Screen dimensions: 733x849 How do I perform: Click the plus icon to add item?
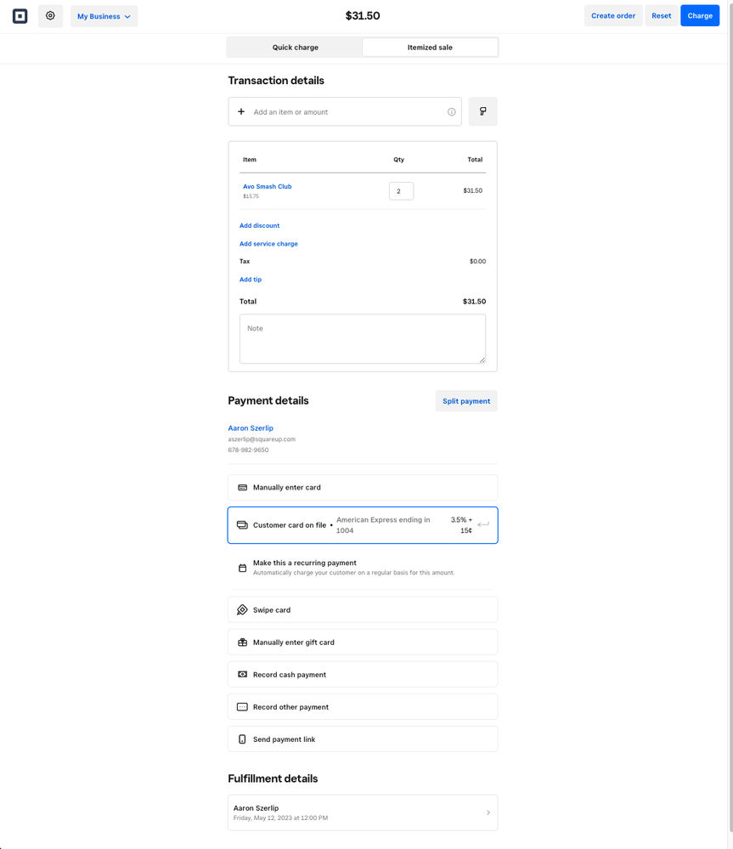click(241, 112)
